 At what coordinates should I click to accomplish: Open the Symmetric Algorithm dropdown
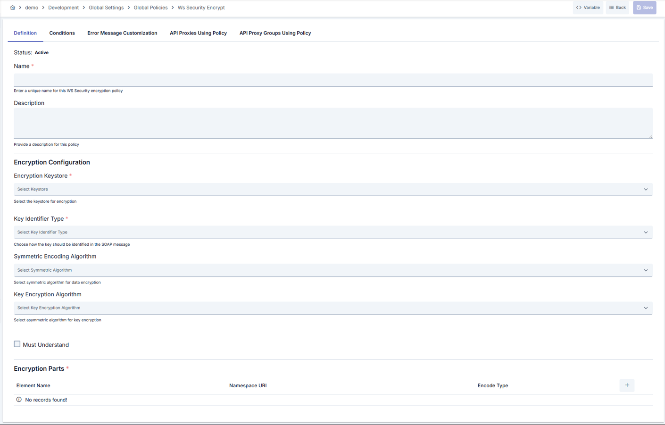coord(333,270)
